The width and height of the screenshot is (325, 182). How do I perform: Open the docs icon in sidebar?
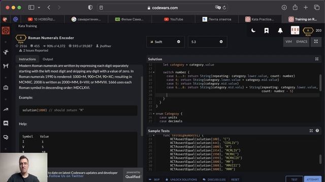click(x=6, y=87)
